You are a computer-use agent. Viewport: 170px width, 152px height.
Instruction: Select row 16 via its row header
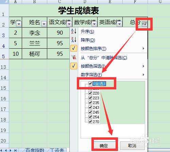point(4,96)
